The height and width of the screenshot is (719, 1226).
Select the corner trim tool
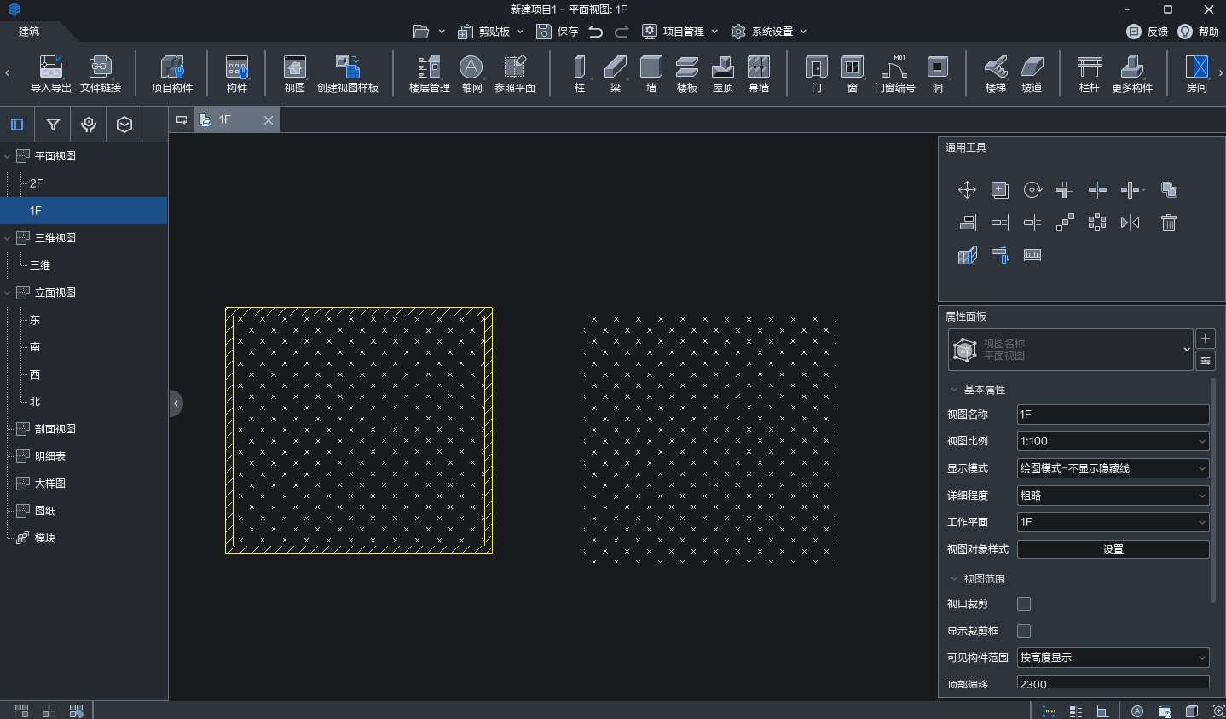pyautogui.click(x=1064, y=189)
